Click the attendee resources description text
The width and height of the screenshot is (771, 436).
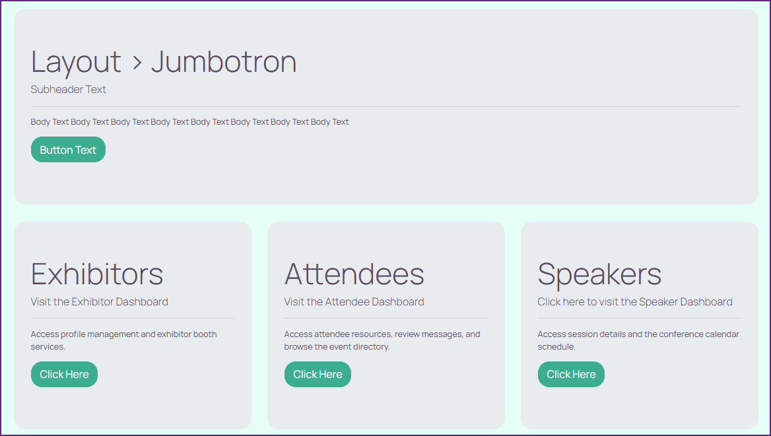click(382, 340)
